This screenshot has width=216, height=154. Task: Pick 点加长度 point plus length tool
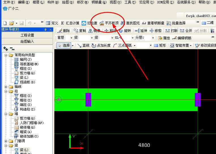[101, 45]
